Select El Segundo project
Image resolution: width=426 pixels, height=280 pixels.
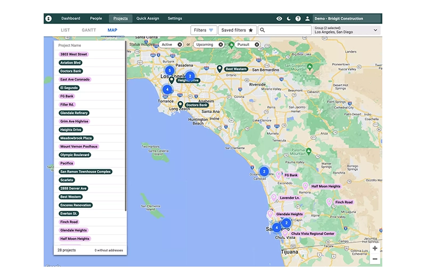click(69, 88)
